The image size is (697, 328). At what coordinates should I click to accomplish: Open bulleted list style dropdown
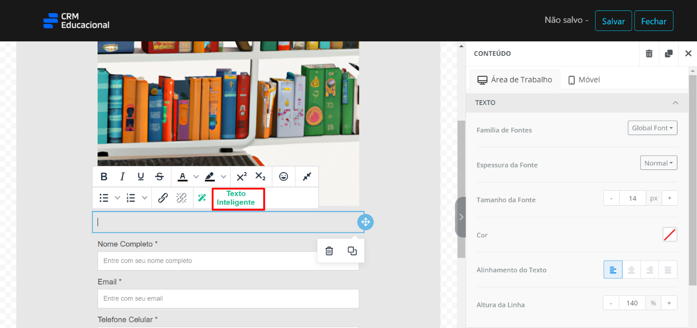[117, 198]
